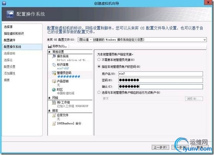Click the 要求 run-as account field
214x155 pixels.
click(x=143, y=99)
